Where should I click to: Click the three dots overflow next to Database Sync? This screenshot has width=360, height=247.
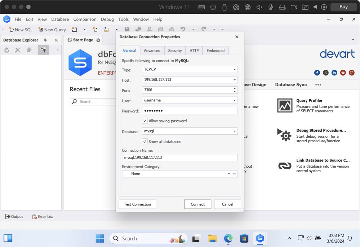pos(318,85)
